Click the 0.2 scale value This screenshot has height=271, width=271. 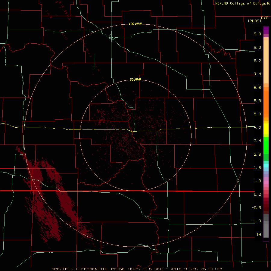click(x=257, y=195)
